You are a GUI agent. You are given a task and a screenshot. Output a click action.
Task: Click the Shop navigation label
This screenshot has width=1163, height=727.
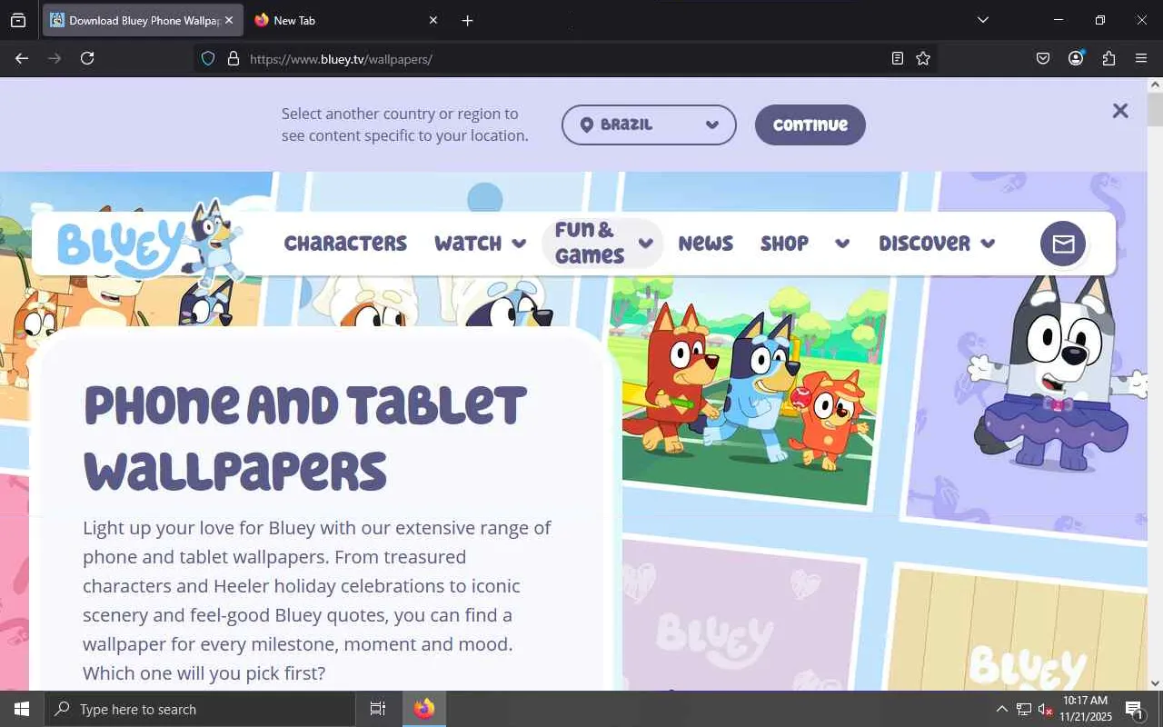784,244
